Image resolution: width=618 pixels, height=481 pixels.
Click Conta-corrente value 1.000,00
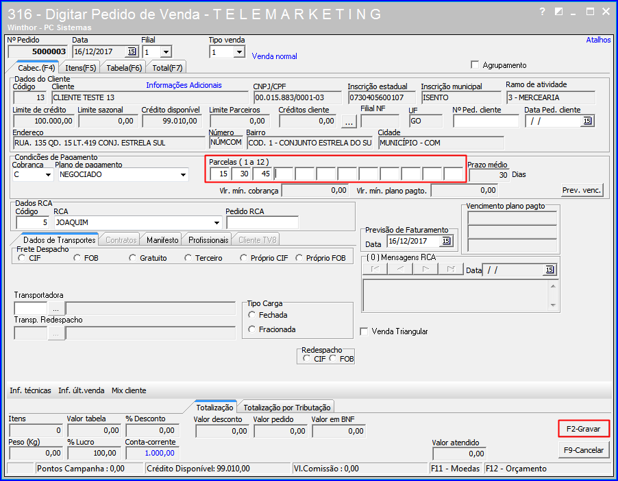point(151,453)
